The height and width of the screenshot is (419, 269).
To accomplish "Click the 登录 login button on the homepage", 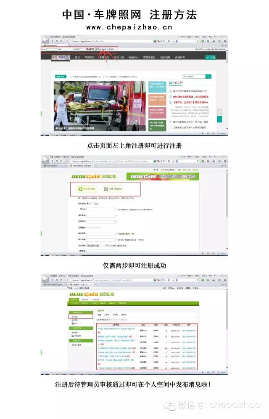I will [x=97, y=50].
